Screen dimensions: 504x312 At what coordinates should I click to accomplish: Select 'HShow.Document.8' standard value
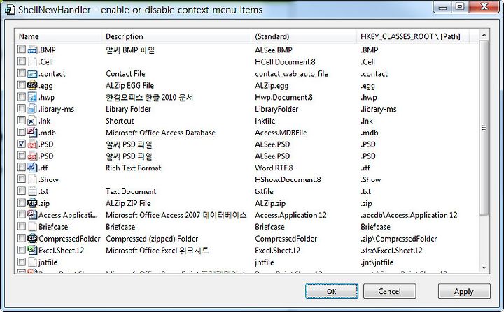click(x=288, y=179)
